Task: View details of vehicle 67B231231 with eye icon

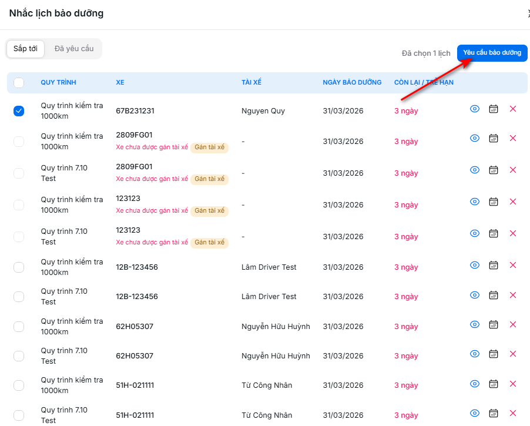Action: coord(475,109)
